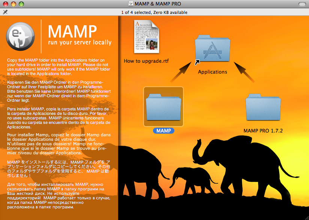Click the window resize handle in corner

click(x=306, y=217)
